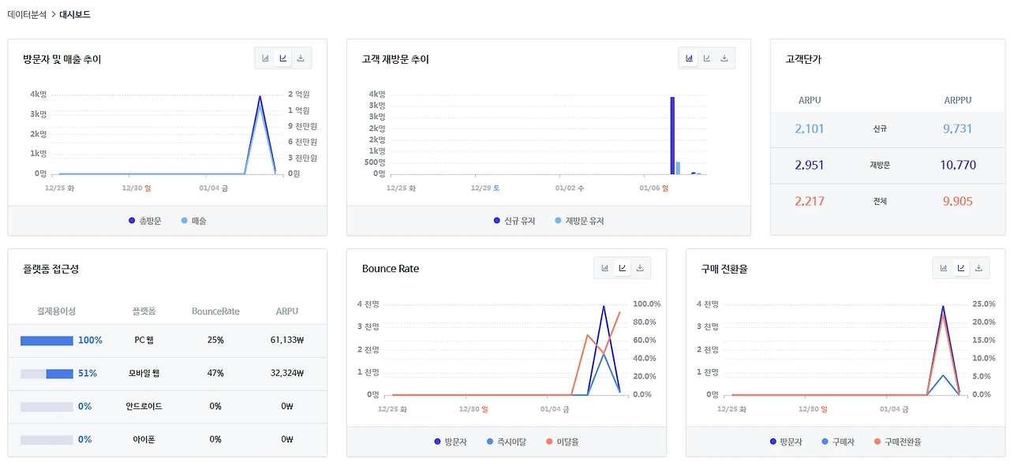Click 재방문 ARPU value 2,951

[810, 165]
